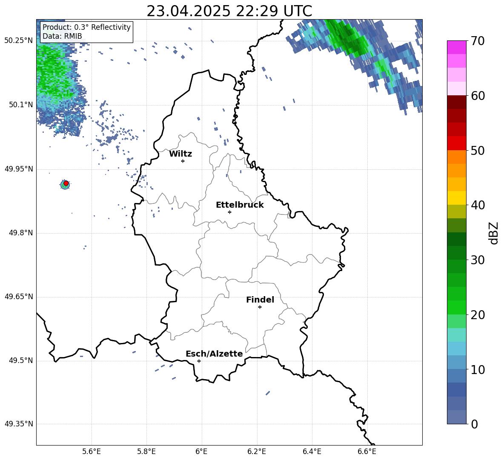Click the 0 tick on colorbar
Image resolution: width=504 pixels, height=460 pixels.
(475, 424)
